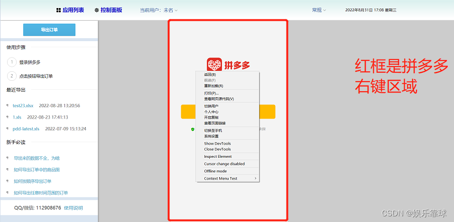
Task: Open the 1.xls export file
Action: 17,117
